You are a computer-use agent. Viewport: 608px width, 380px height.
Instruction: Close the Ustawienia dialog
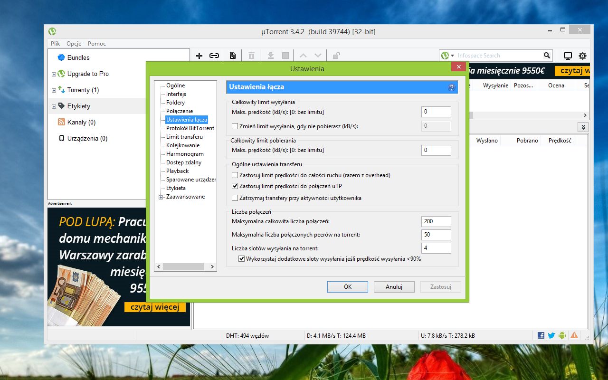(458, 67)
